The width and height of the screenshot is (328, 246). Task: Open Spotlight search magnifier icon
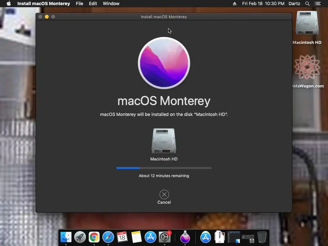pos(307,4)
